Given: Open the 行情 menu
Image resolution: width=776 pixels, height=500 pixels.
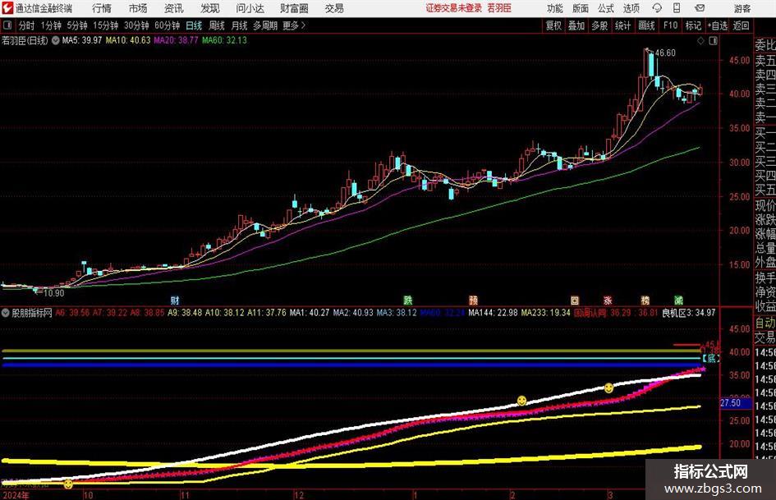Looking at the screenshot, I should coord(102,8).
